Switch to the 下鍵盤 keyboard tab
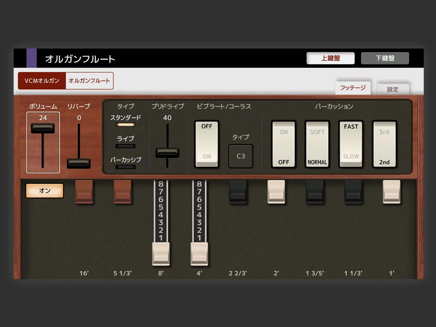Viewport: 436px width, 327px height. pyautogui.click(x=385, y=58)
